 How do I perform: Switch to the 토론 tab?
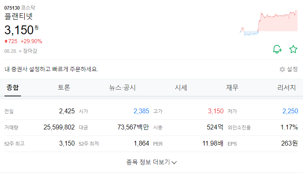coord(64,88)
